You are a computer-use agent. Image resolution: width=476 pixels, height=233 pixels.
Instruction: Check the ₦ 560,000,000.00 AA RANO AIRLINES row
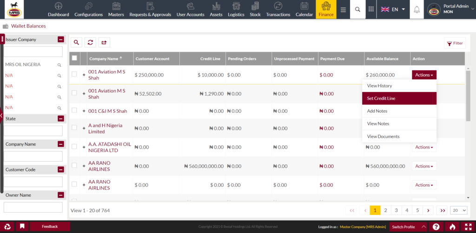point(74,165)
